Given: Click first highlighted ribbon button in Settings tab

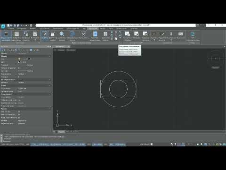Looking at the screenshot, I should coord(6,36).
